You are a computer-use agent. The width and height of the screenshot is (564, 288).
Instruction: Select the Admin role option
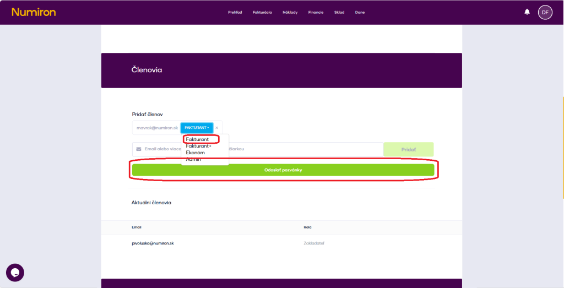pos(193,159)
